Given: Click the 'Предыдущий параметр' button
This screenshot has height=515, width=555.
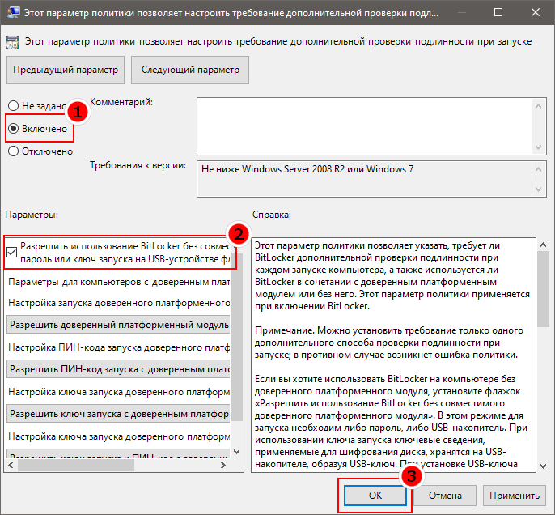Looking at the screenshot, I should [66, 70].
